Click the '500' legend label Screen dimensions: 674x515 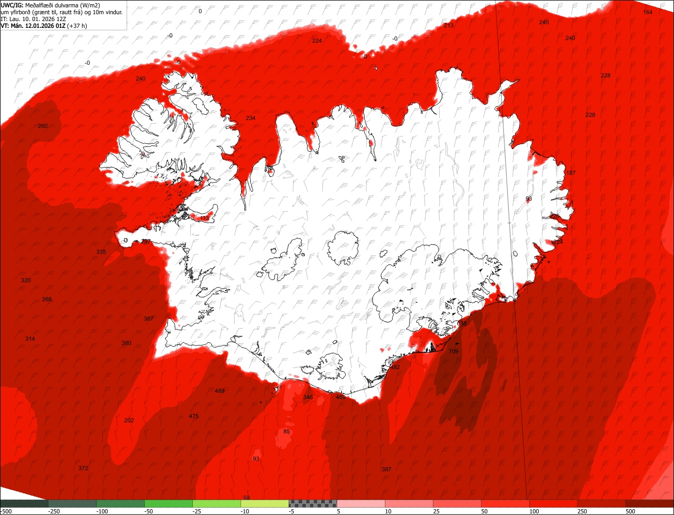click(631, 511)
